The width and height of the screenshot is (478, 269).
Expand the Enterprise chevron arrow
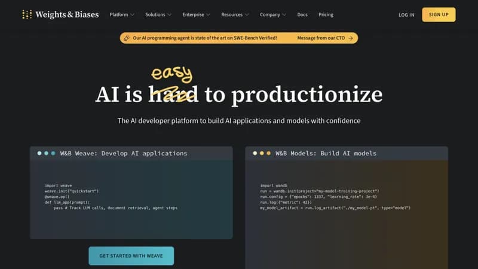208,14
